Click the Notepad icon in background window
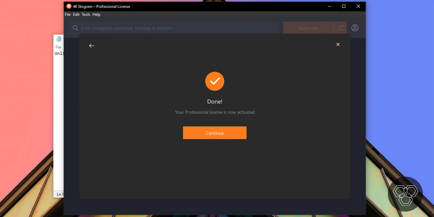Image resolution: width=434 pixels, height=217 pixels. click(x=58, y=39)
